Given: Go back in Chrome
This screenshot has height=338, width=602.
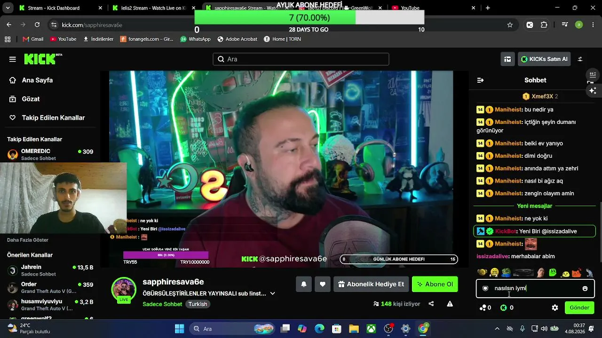Looking at the screenshot, I should click(x=9, y=25).
